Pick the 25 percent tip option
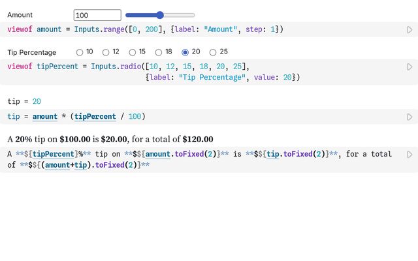 click(213, 52)
